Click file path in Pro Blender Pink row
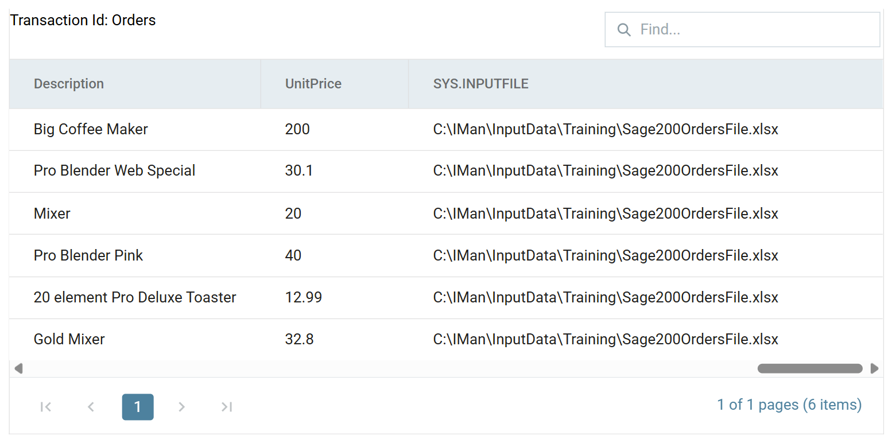Screen dimensions: 892x443 606,255
